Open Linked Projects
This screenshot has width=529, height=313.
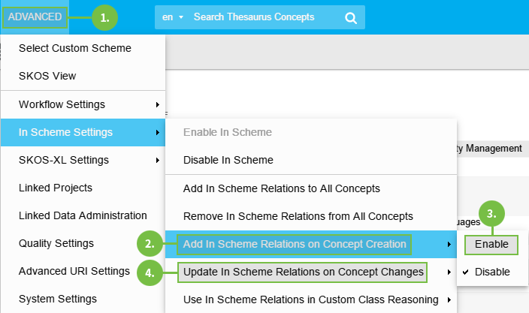point(56,188)
